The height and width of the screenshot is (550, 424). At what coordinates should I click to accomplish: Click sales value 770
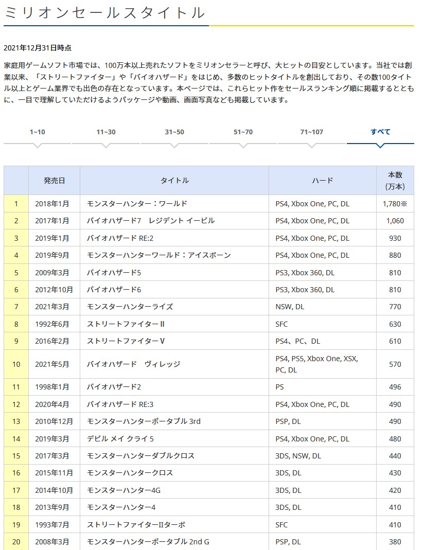(x=395, y=307)
